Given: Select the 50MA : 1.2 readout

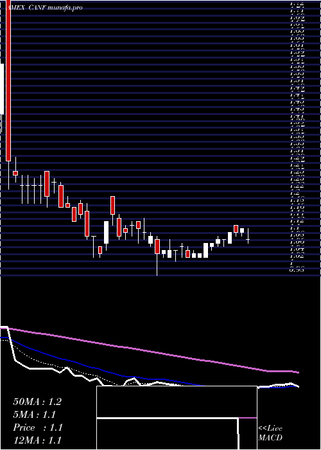Looking at the screenshot, I should tap(37, 402).
